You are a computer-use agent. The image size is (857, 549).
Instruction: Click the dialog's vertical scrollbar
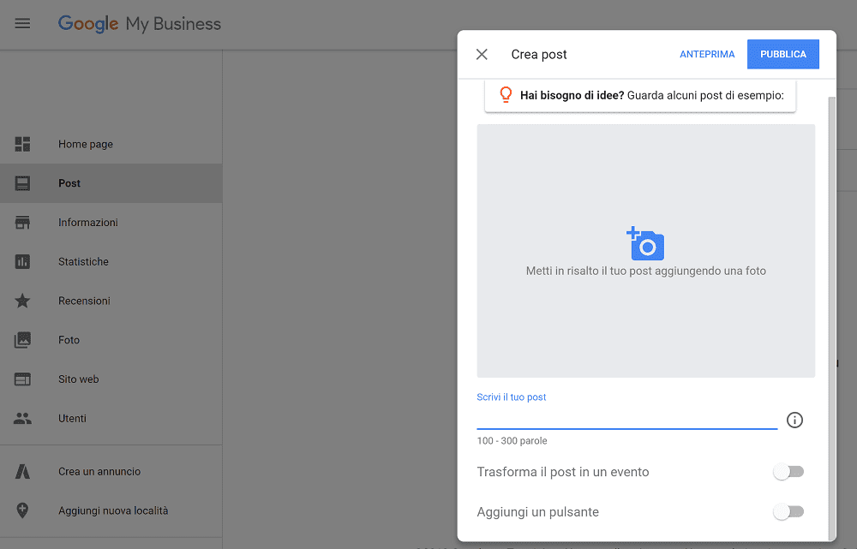click(832, 317)
